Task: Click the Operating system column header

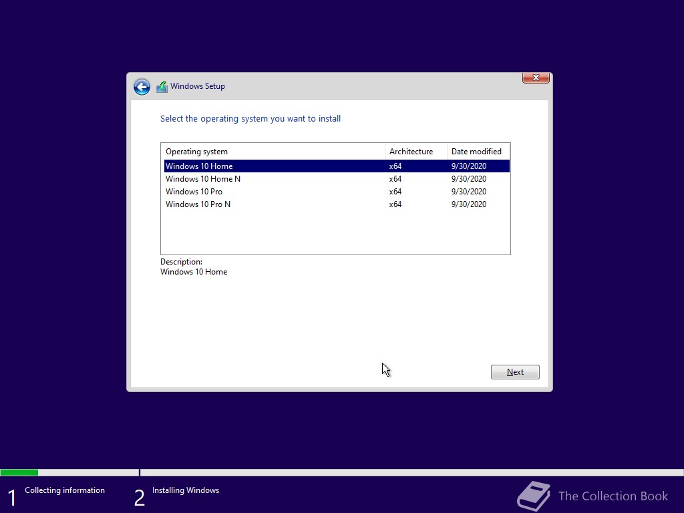Action: click(x=273, y=152)
